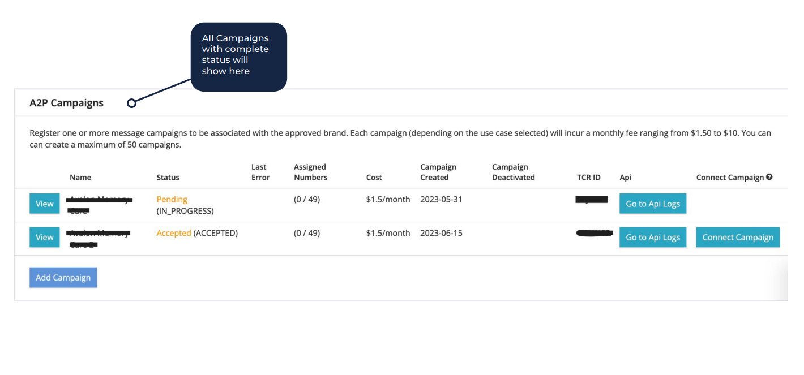Click the TCR ID value in the second row
Viewport: 804px width, 375px height.
(x=593, y=233)
